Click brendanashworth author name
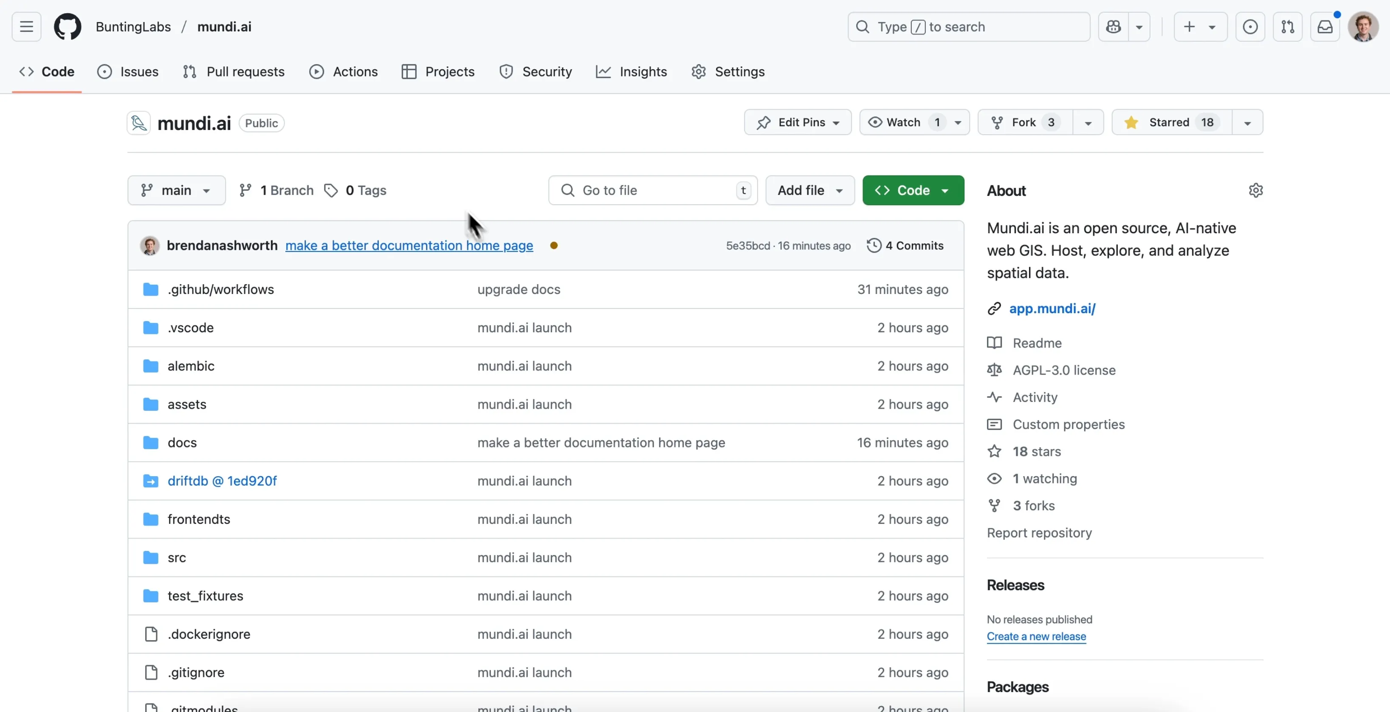 click(x=222, y=246)
